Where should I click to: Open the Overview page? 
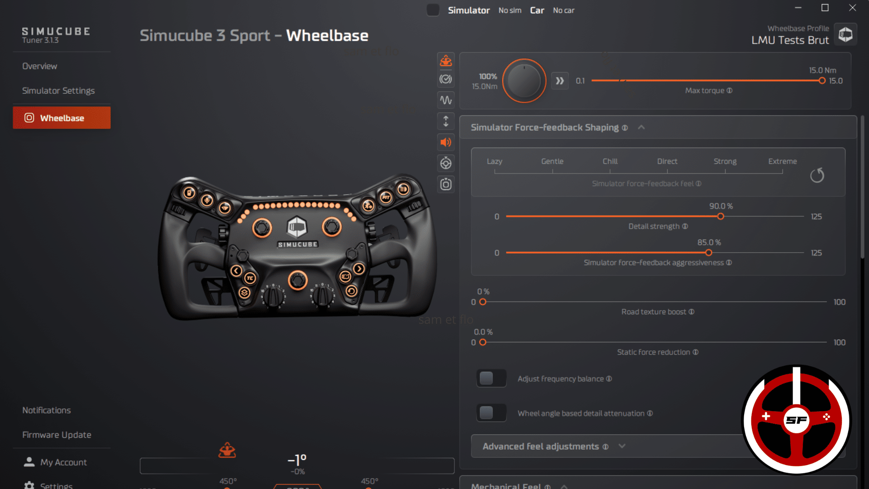coord(40,66)
